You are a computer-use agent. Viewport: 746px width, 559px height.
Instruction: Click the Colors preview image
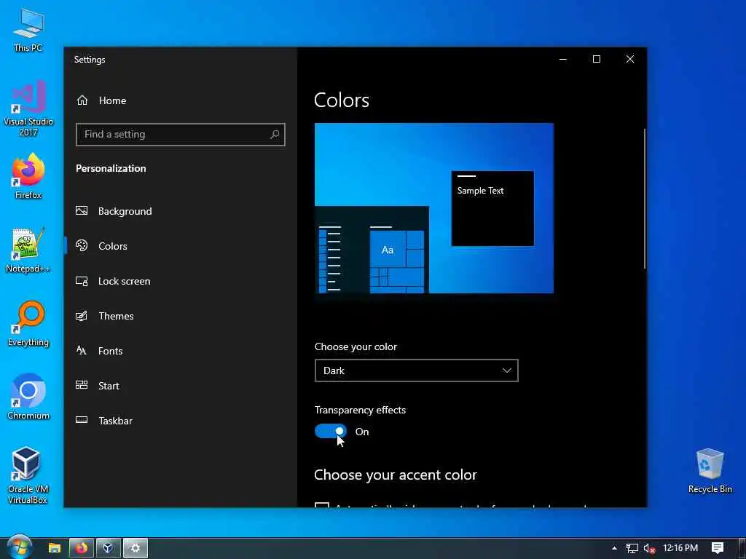pyautogui.click(x=434, y=208)
